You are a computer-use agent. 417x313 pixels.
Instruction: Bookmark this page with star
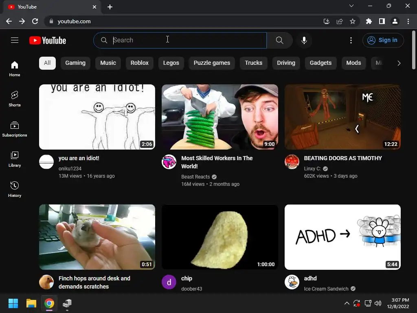(353, 21)
